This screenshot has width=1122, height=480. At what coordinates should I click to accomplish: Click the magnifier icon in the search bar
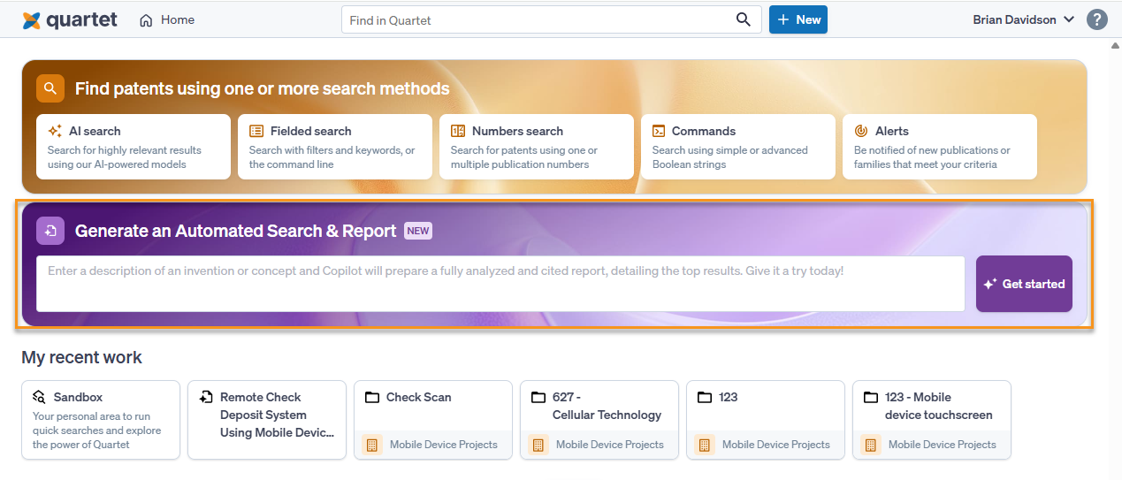pos(744,19)
